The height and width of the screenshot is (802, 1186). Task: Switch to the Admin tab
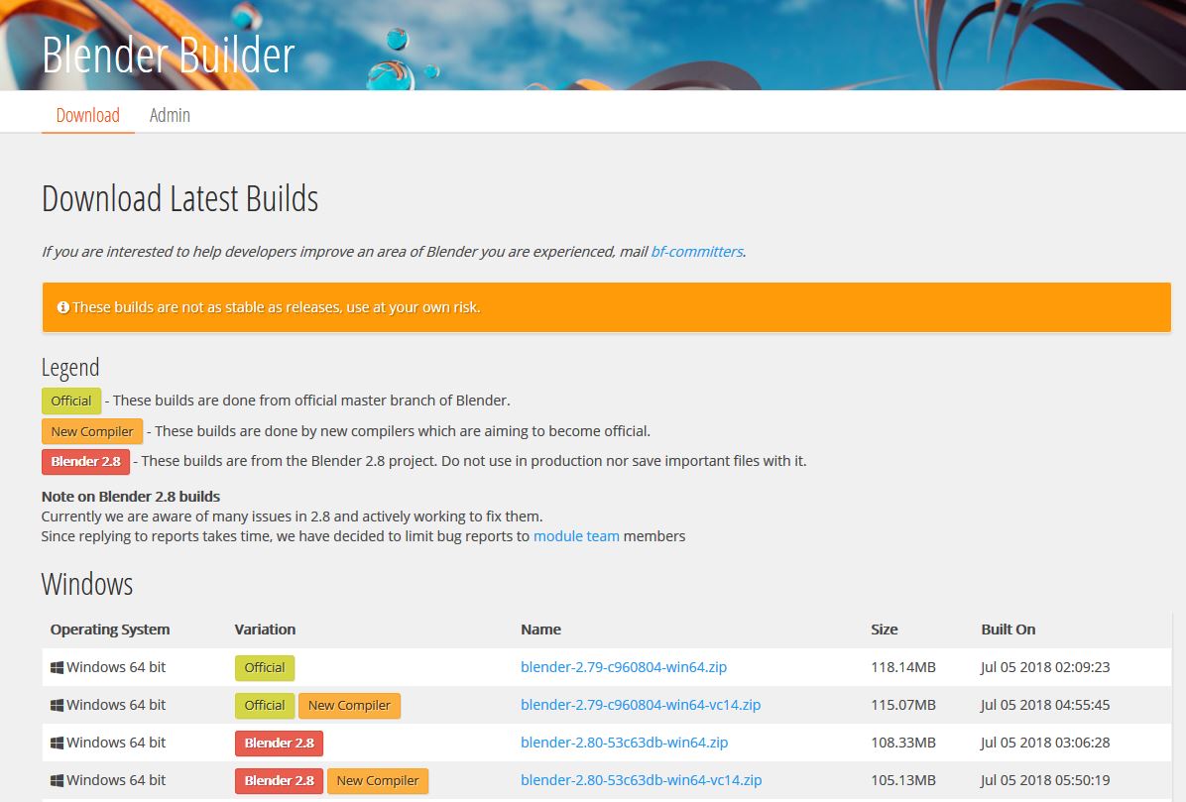tap(170, 115)
